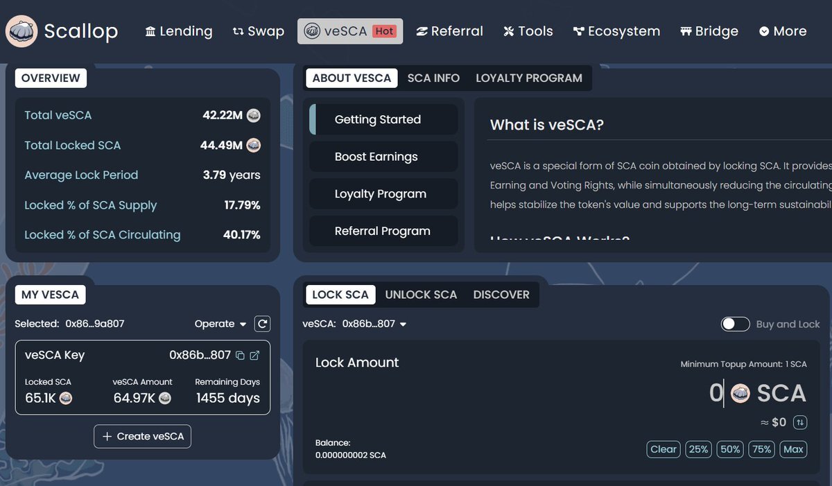832x486 pixels.
Task: Click the 17.79% locked supply value
Action: pyautogui.click(x=242, y=205)
